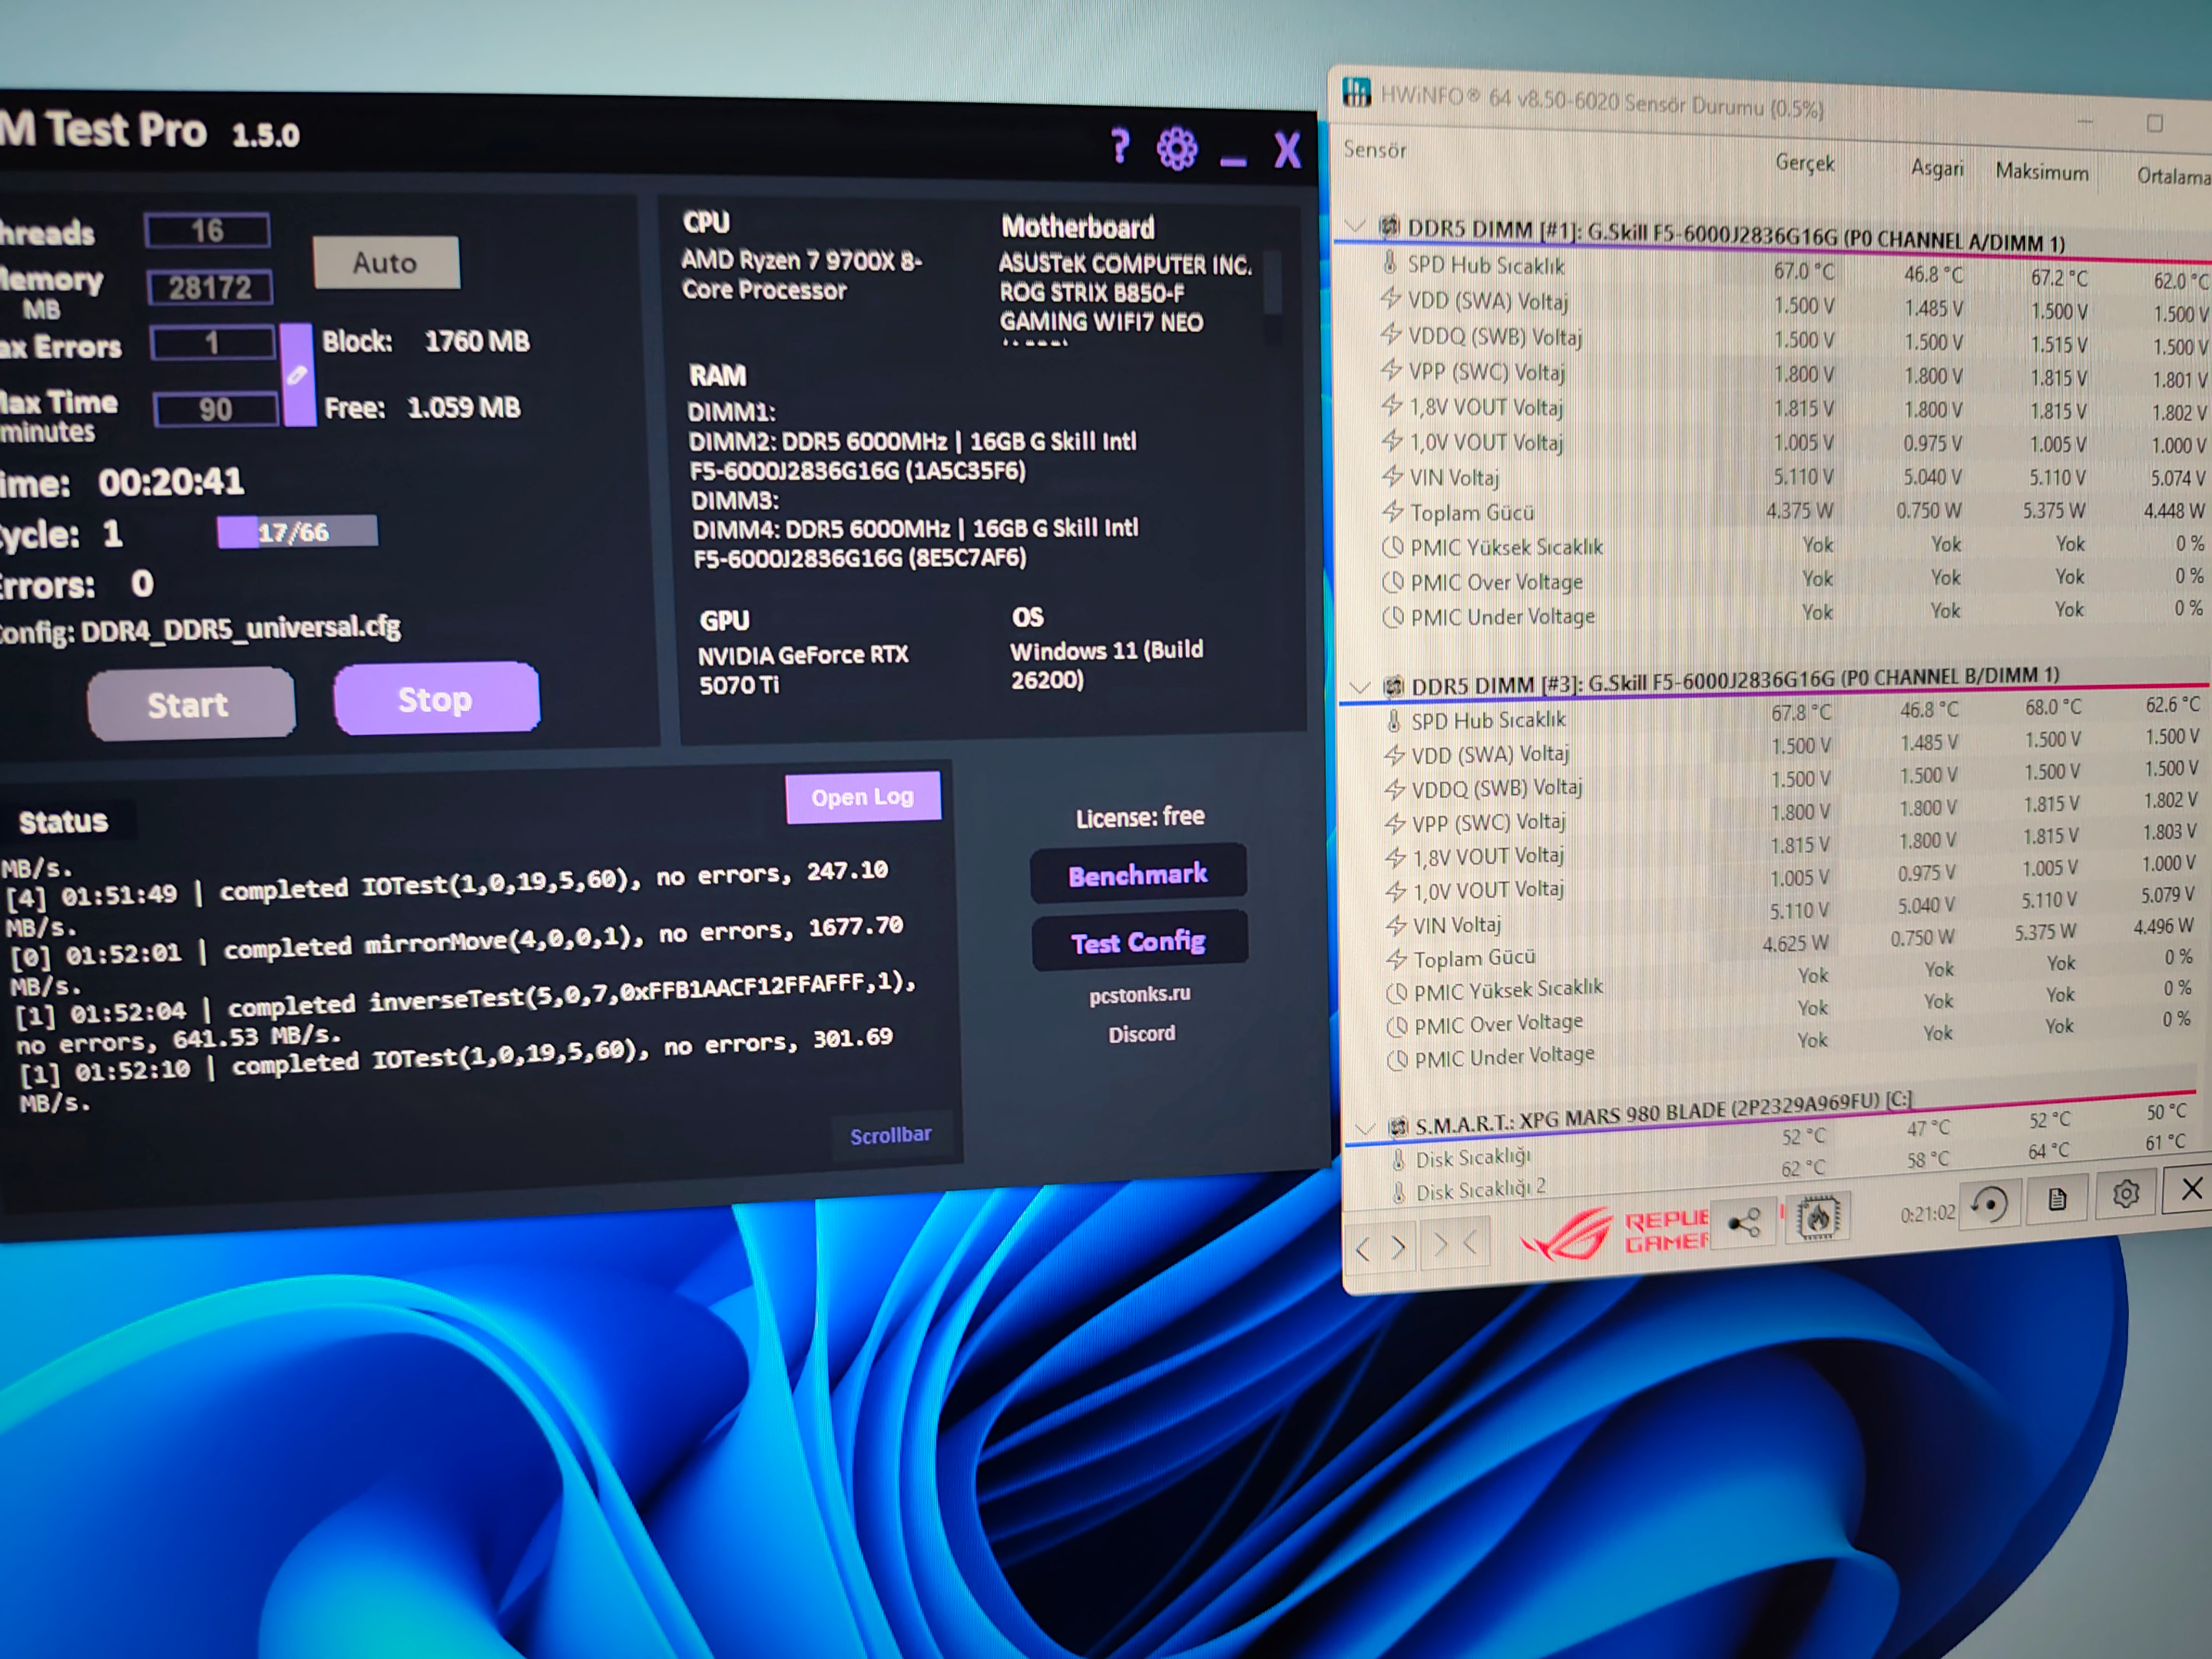The image size is (2212, 1659).
Task: Visit the pcstonks.ru link
Action: point(1140,995)
